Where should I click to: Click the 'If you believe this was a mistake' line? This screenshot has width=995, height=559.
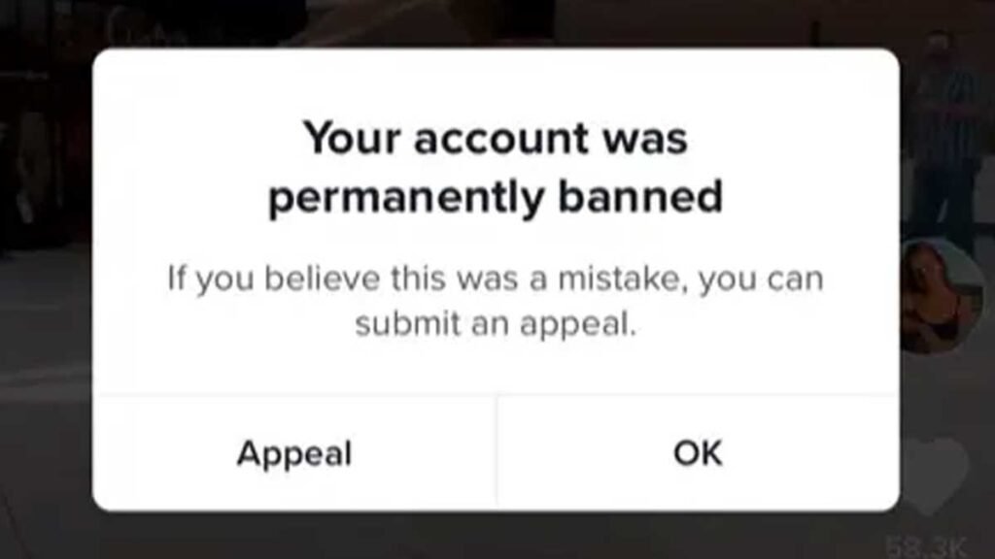495,279
